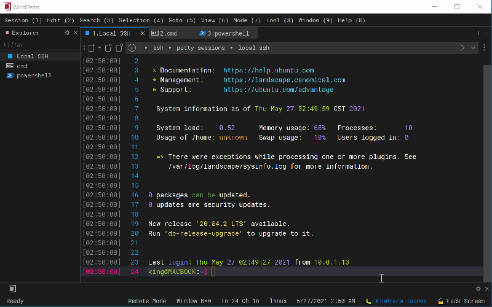Open the Goto menu

click(x=182, y=20)
